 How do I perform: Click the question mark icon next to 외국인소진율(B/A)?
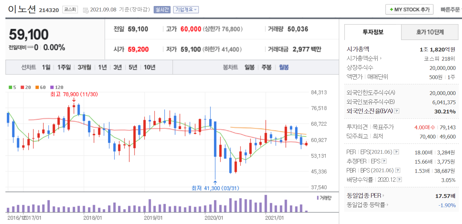coord(397,111)
